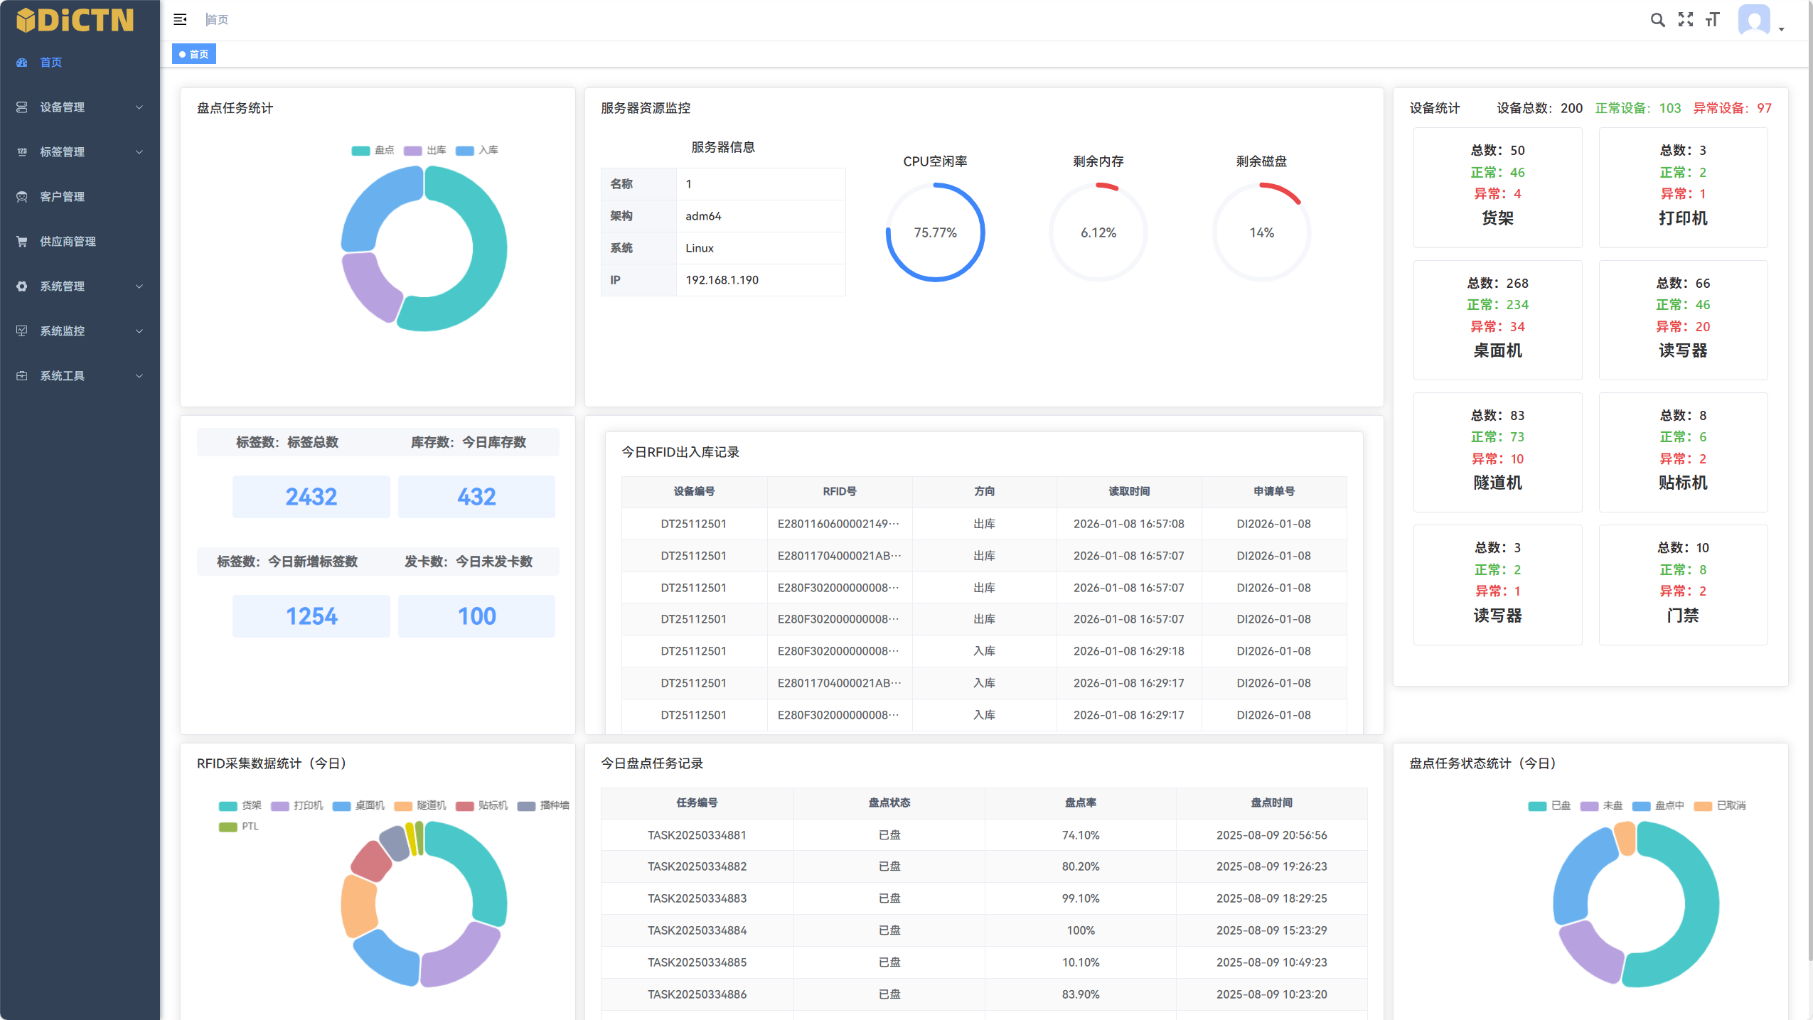The width and height of the screenshot is (1813, 1020).
Task: Click the 货架 device statistics card
Action: [x=1497, y=188]
